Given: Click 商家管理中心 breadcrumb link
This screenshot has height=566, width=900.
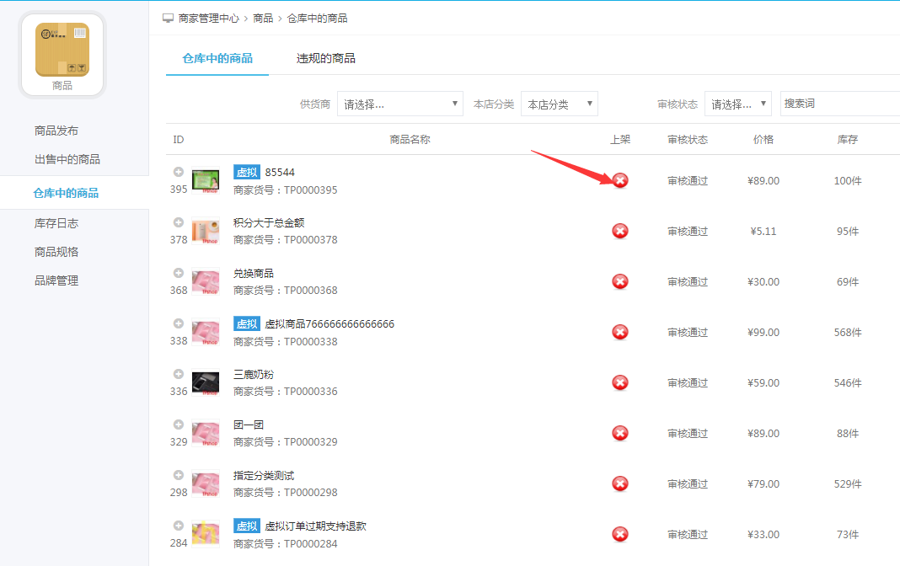Looking at the screenshot, I should pos(209,18).
